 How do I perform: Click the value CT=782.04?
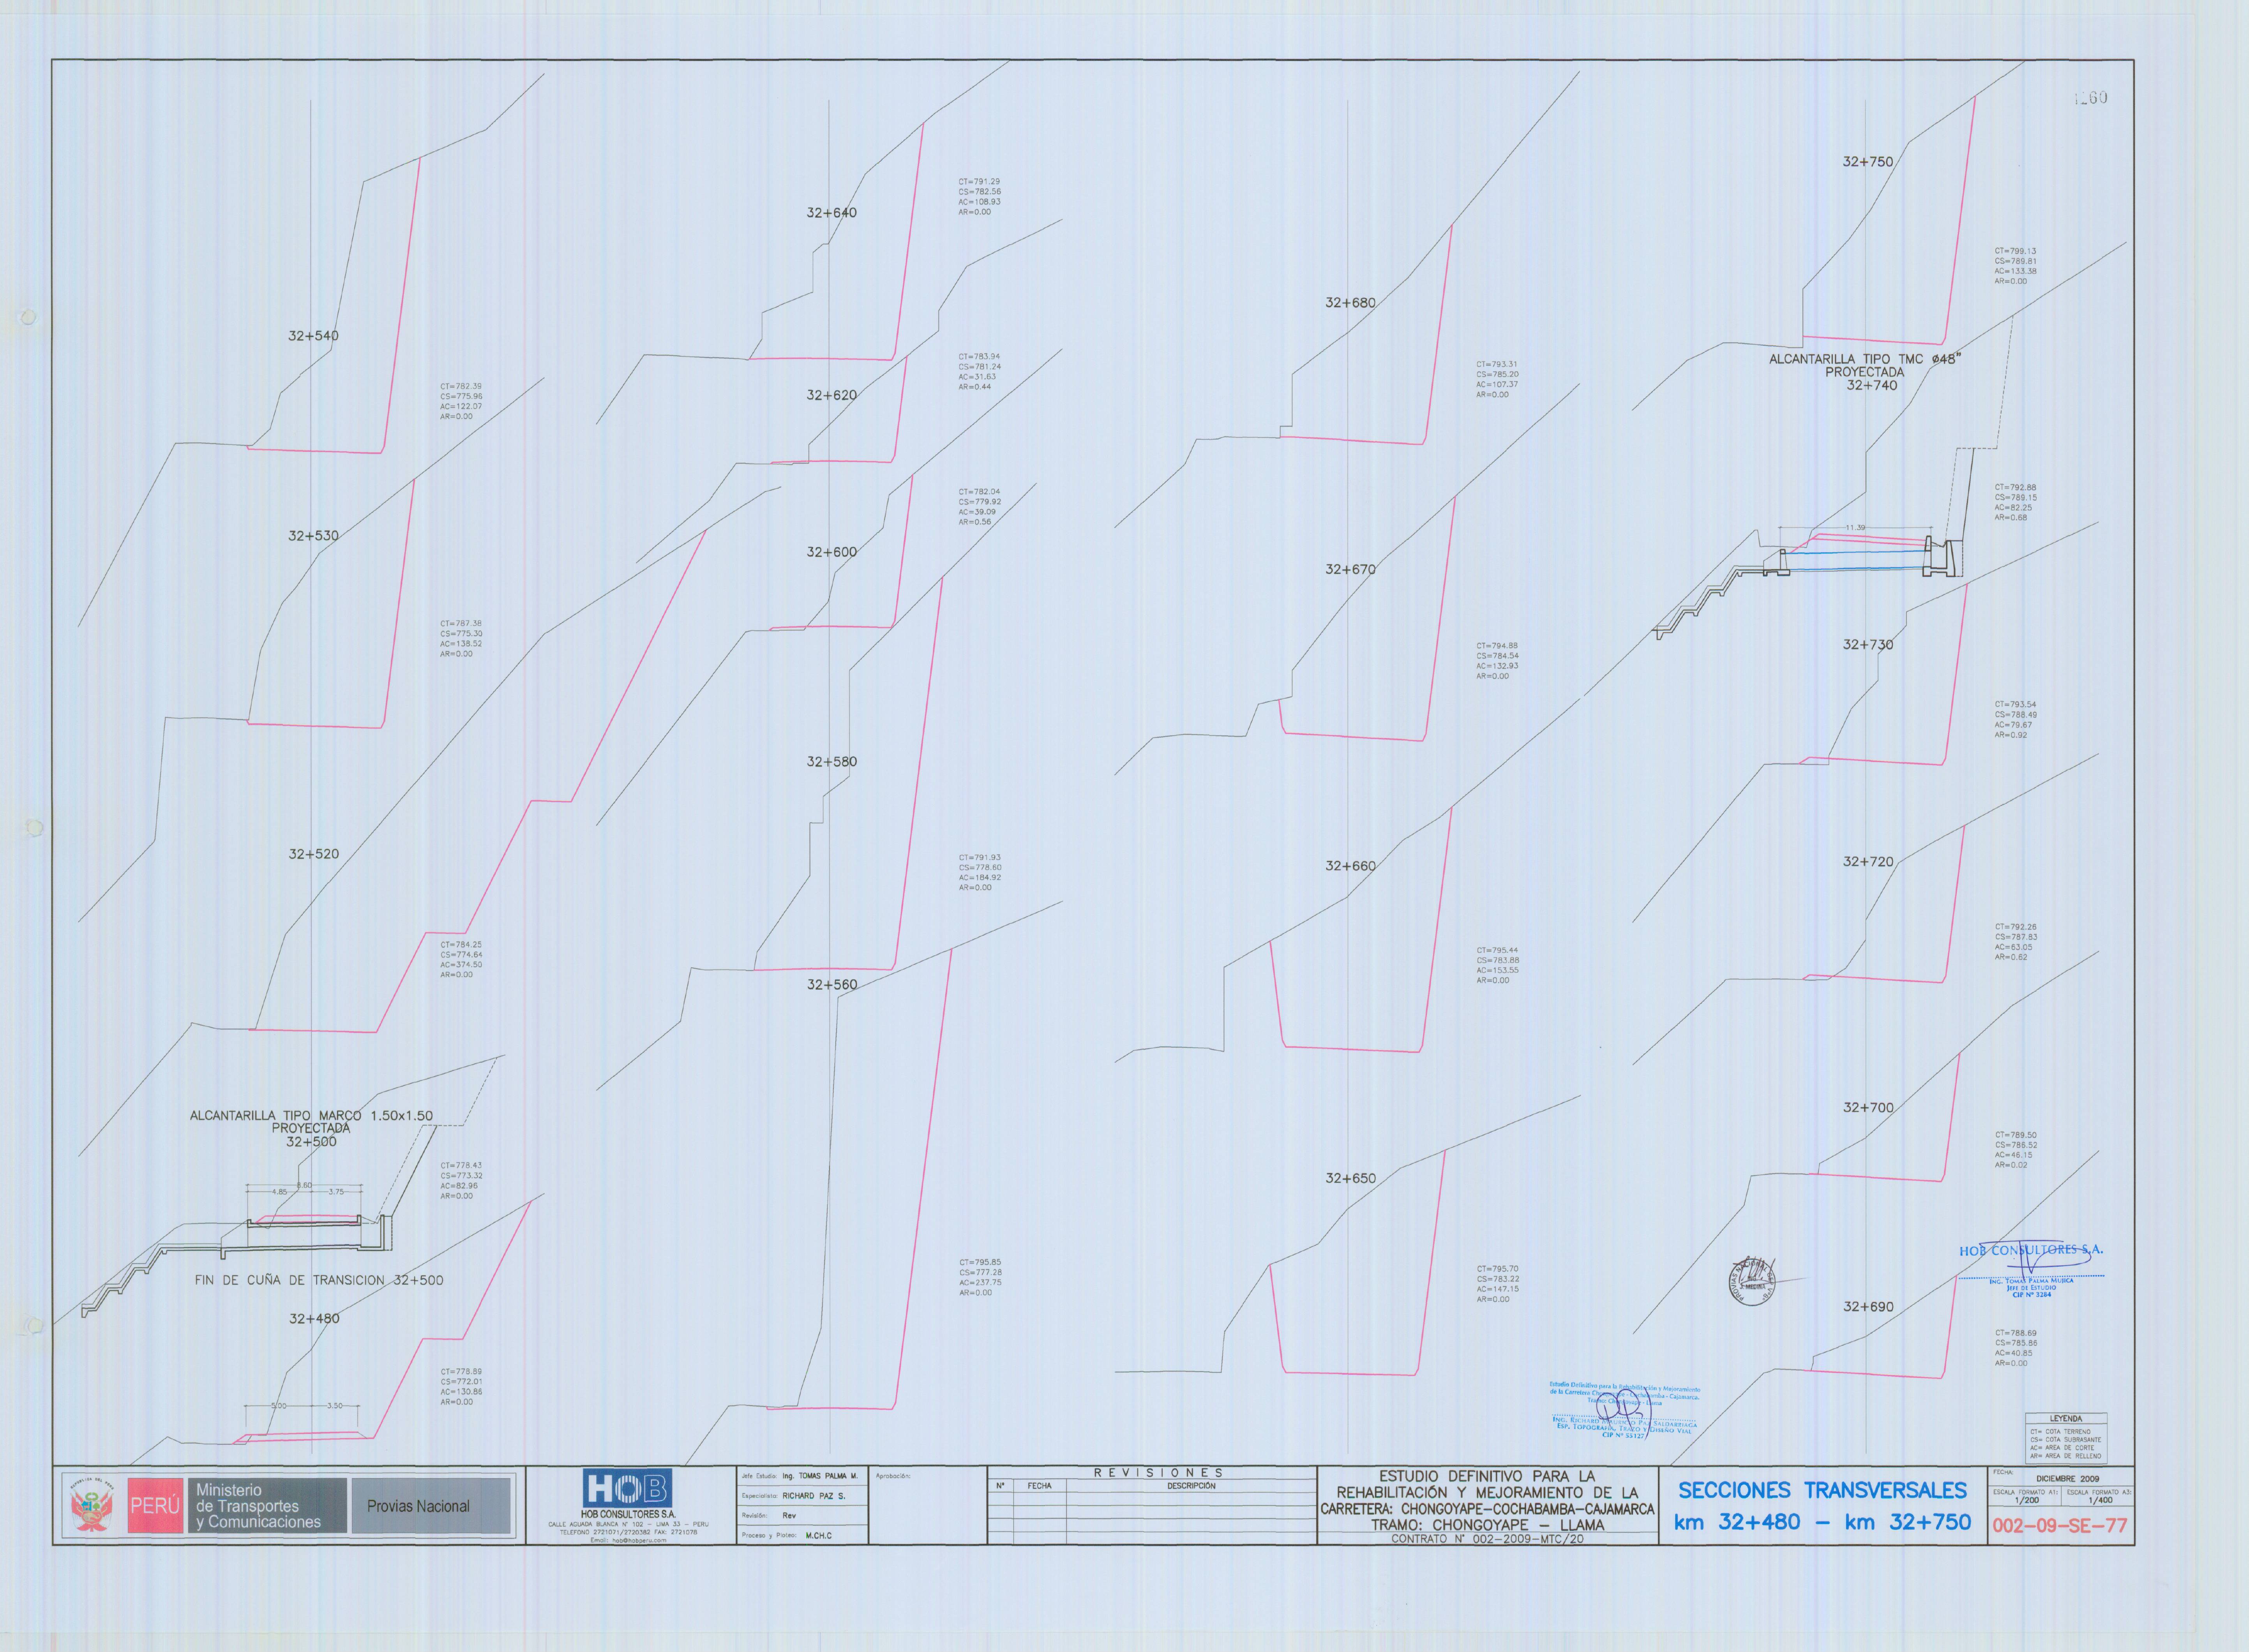click(979, 492)
